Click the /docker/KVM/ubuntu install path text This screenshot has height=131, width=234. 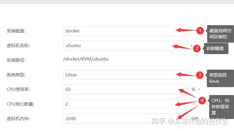(x=86, y=59)
